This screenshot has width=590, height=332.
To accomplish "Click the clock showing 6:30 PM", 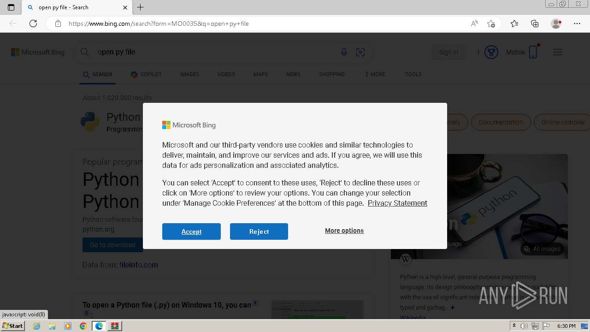I will coord(566,326).
